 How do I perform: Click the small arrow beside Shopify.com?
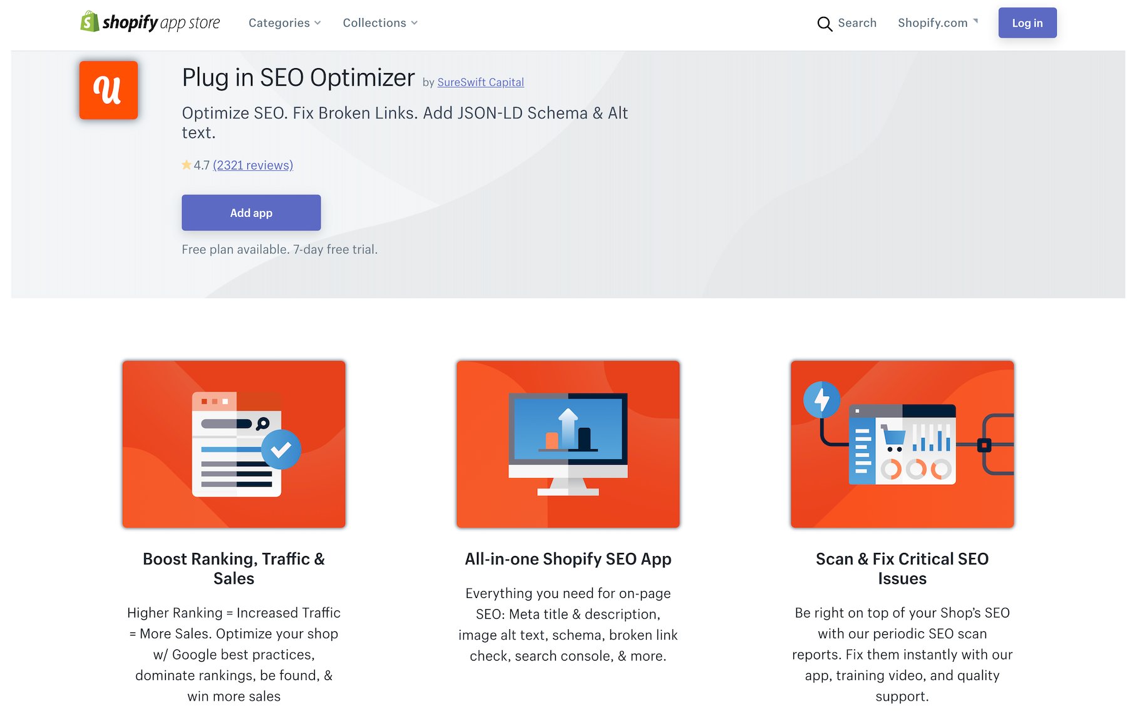[975, 21]
